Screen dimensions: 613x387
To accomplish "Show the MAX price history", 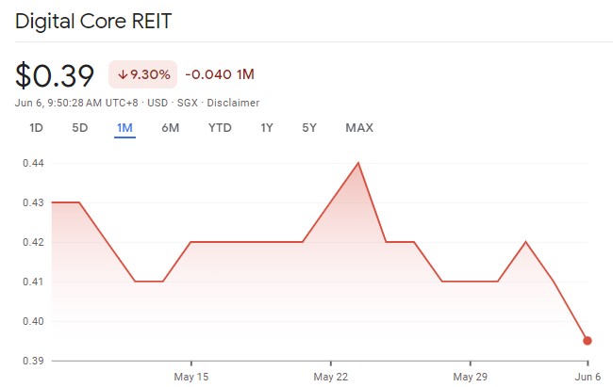I will (x=359, y=128).
